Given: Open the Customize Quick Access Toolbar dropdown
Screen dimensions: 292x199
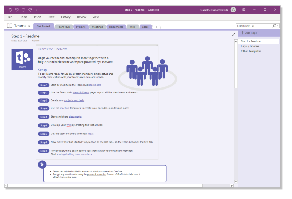Looking at the screenshot, I should coord(36,10).
